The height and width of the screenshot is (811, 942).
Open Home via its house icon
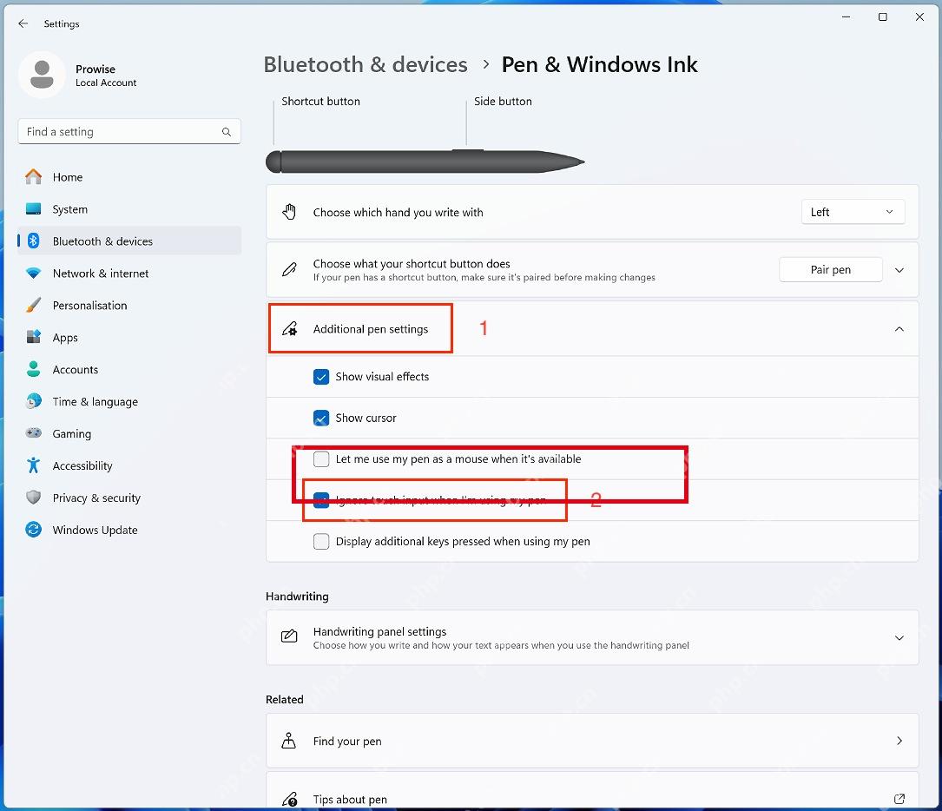pos(34,176)
